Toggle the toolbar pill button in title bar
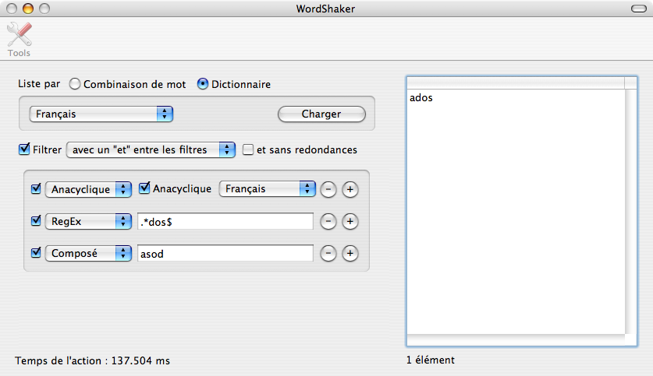Viewport: 653px width, 376px height. click(x=638, y=9)
